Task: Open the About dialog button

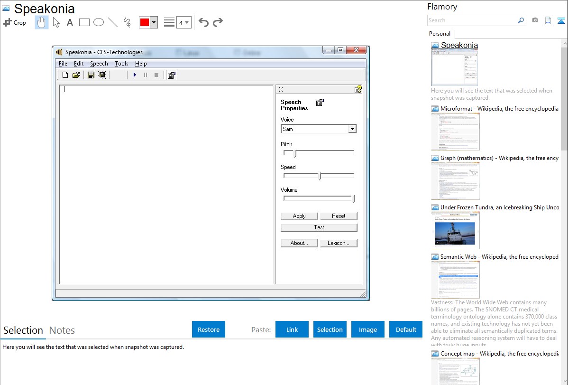Action: click(x=299, y=243)
